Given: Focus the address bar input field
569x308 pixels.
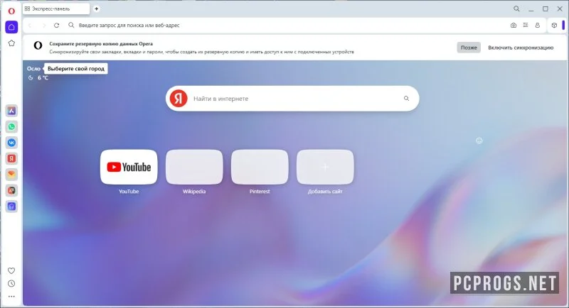Looking at the screenshot, I should coord(284,26).
